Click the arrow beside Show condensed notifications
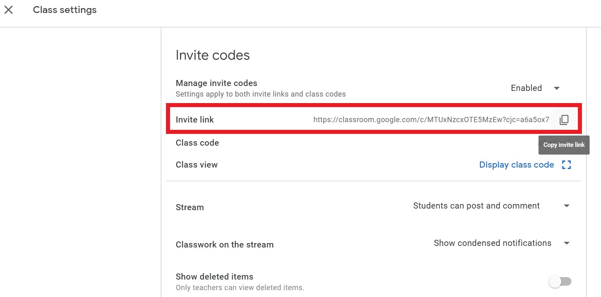Image resolution: width=601 pixels, height=297 pixels. 567,243
